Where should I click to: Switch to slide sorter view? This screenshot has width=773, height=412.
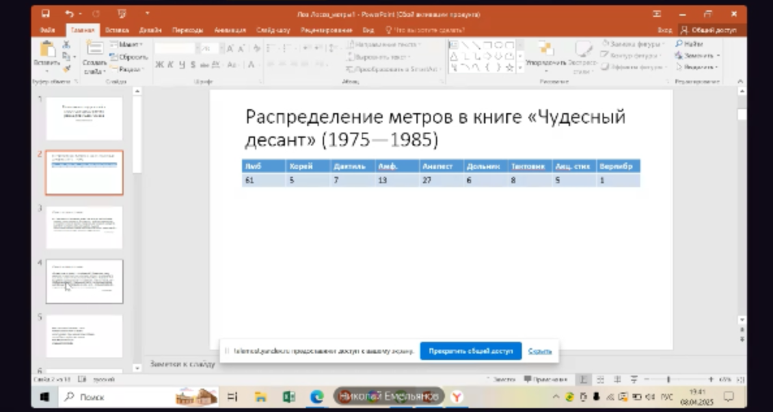tap(601, 380)
